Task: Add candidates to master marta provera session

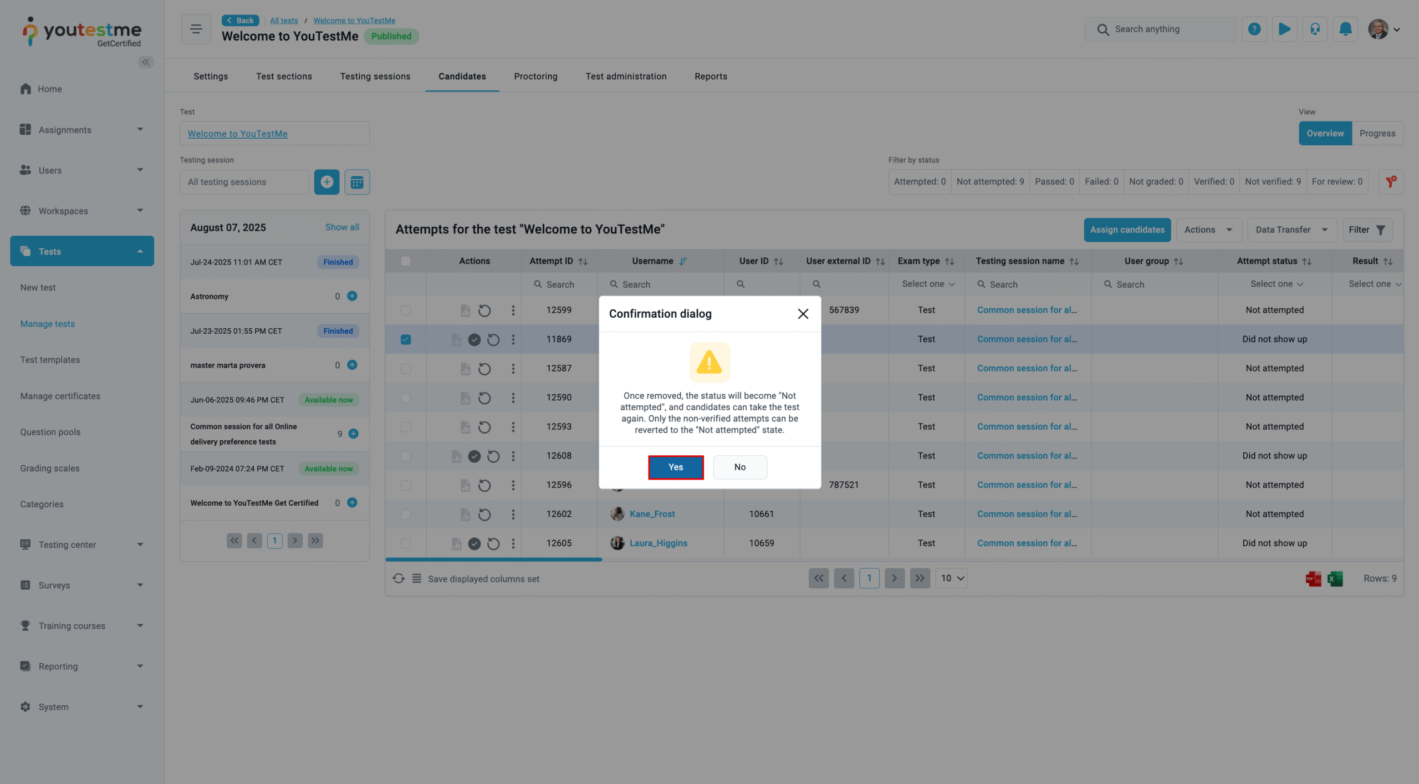Action: tap(352, 365)
